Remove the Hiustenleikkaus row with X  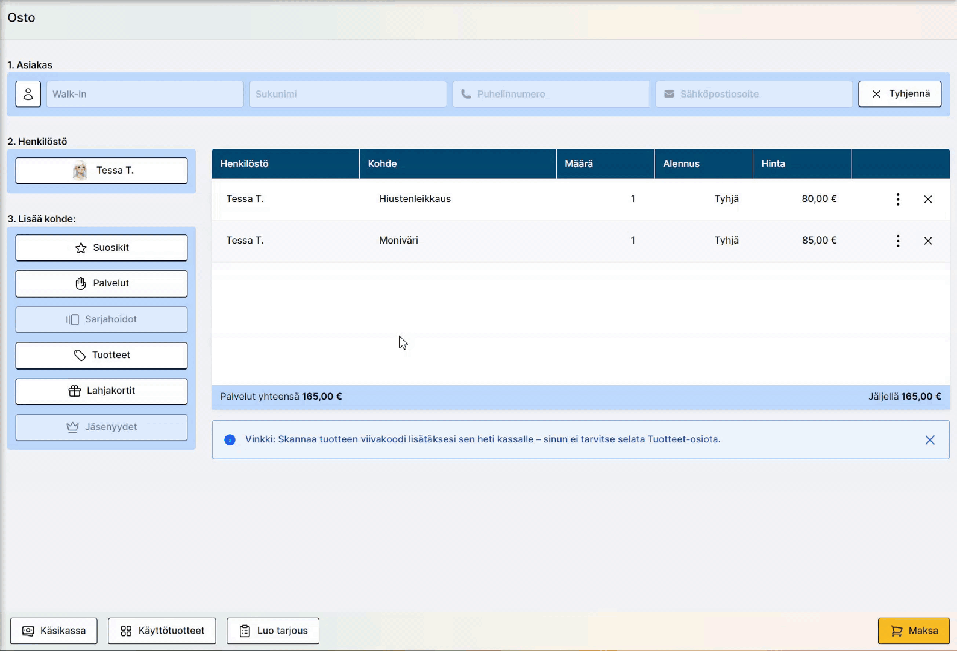[928, 199]
